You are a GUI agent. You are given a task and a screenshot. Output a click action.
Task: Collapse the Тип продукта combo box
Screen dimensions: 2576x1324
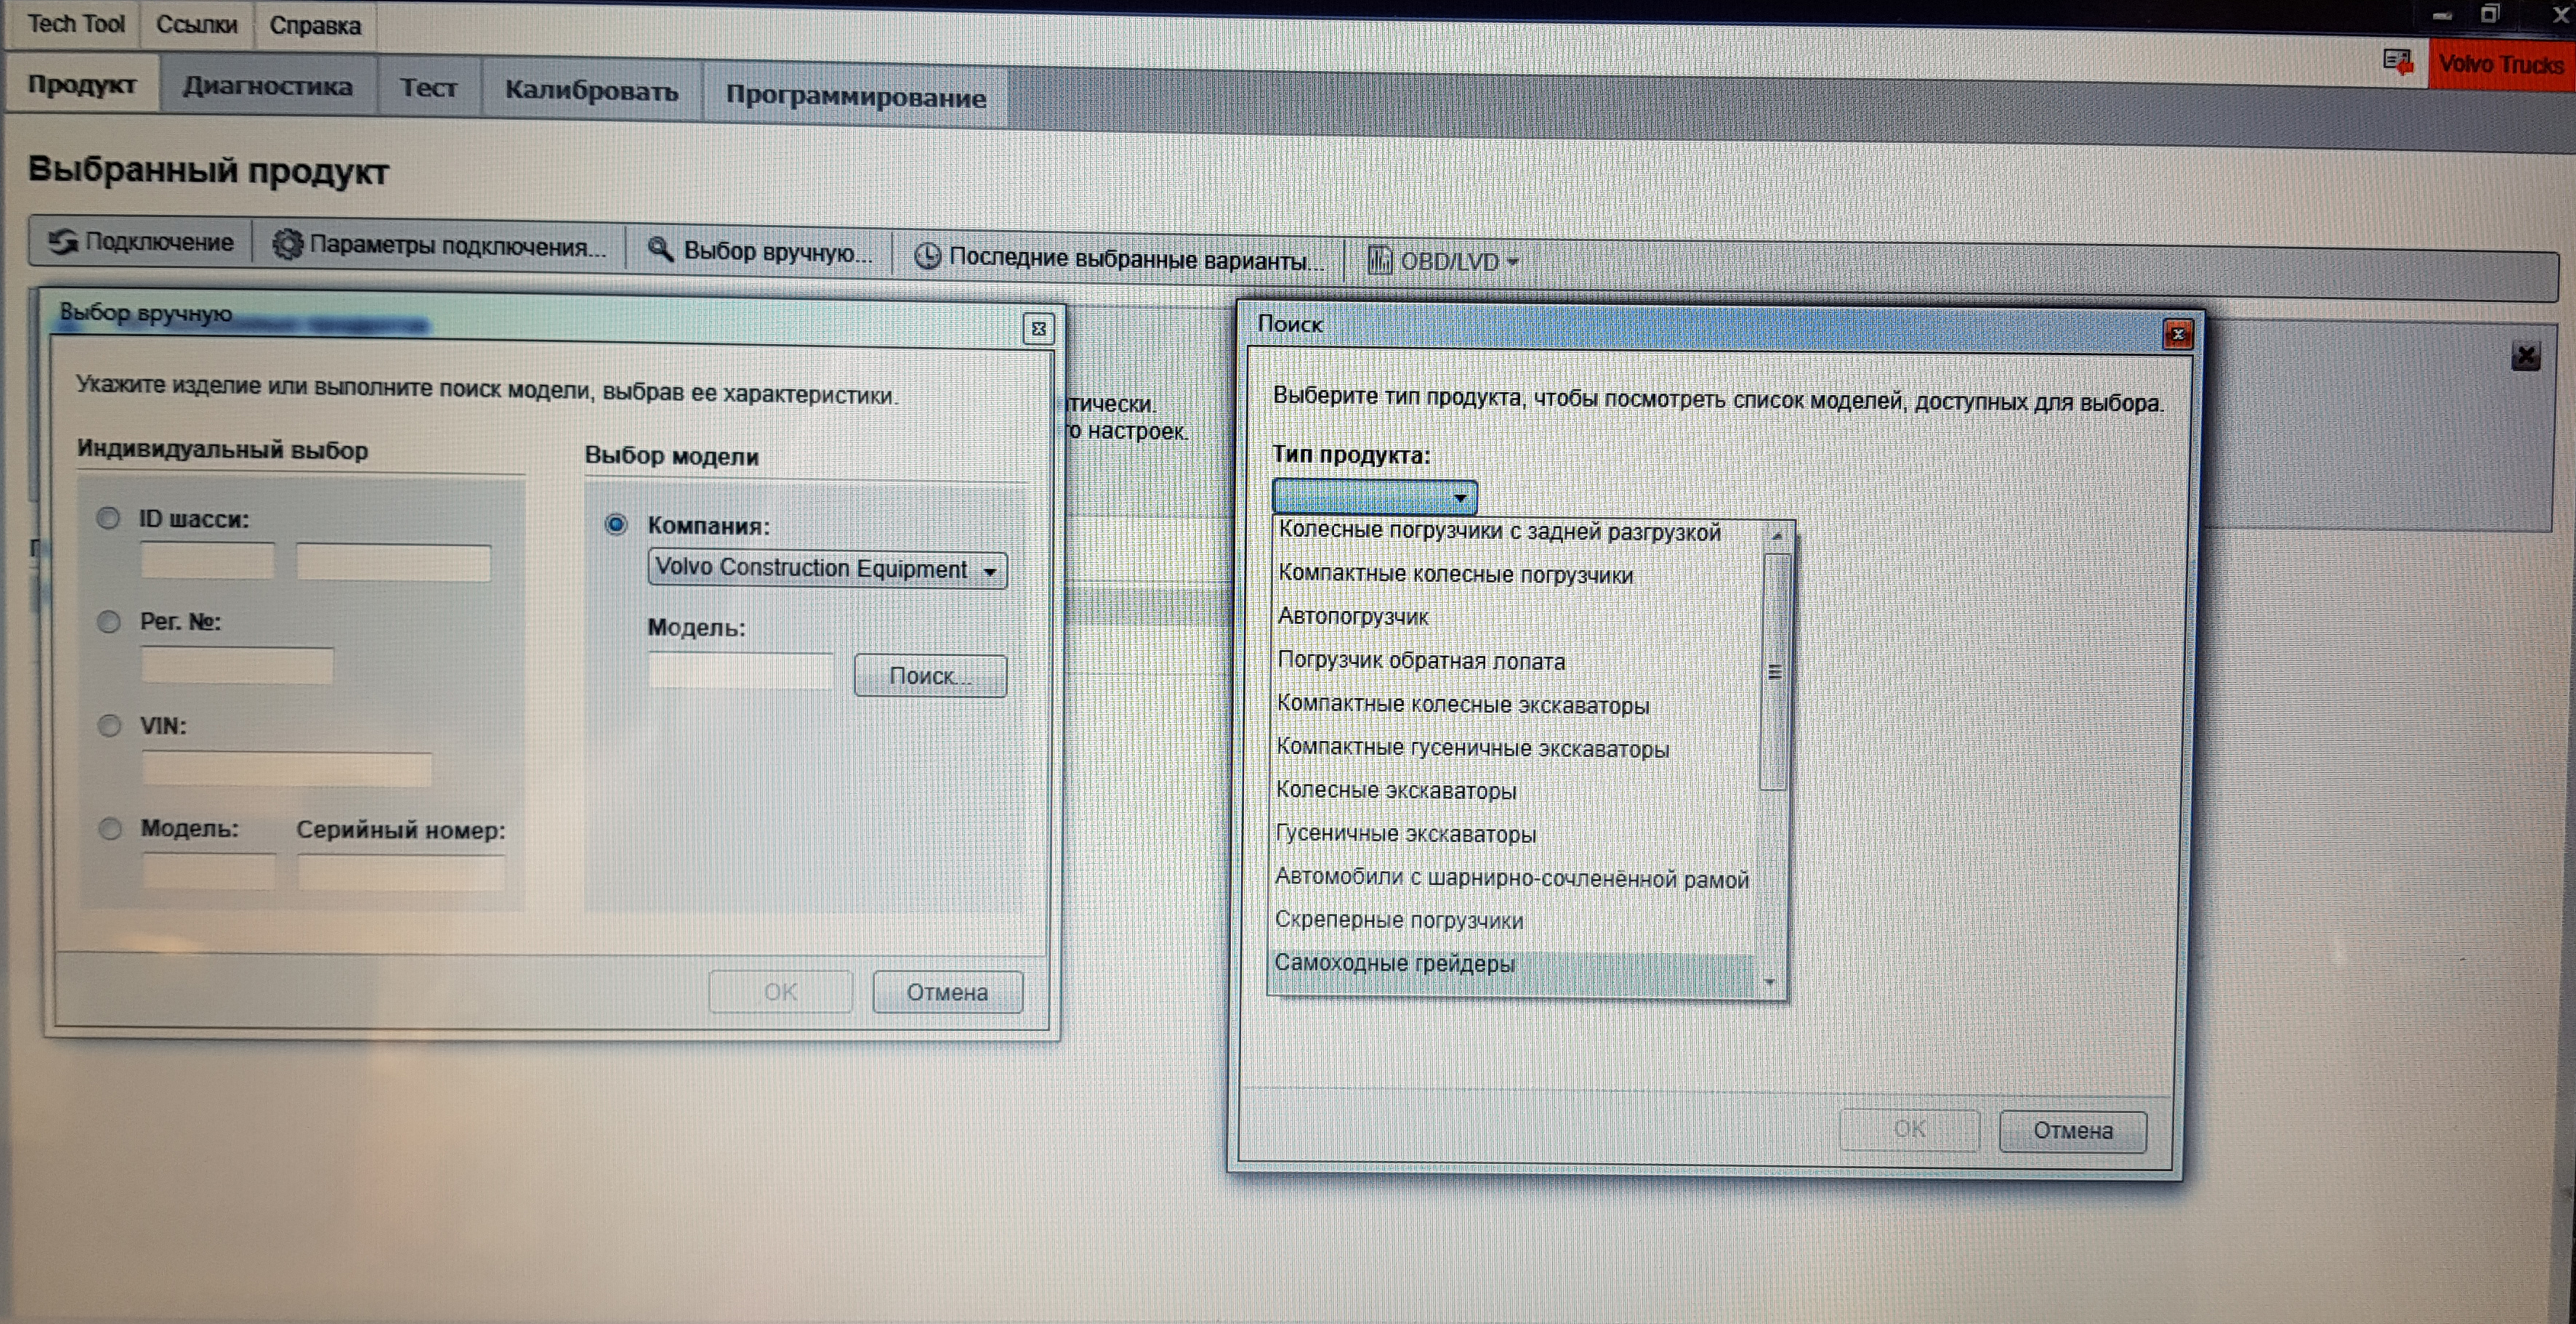1460,497
